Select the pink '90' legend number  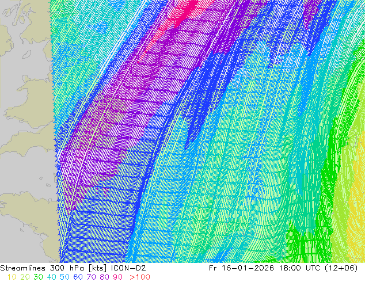point(118,277)
